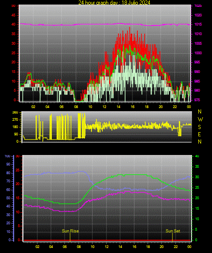Click the blue 50 humidity axis label
The image size is (212, 253).
(x=8, y=198)
